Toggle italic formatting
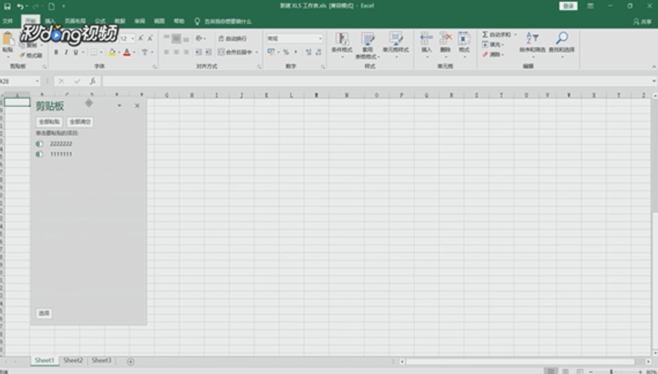The width and height of the screenshot is (658, 374). (66, 52)
